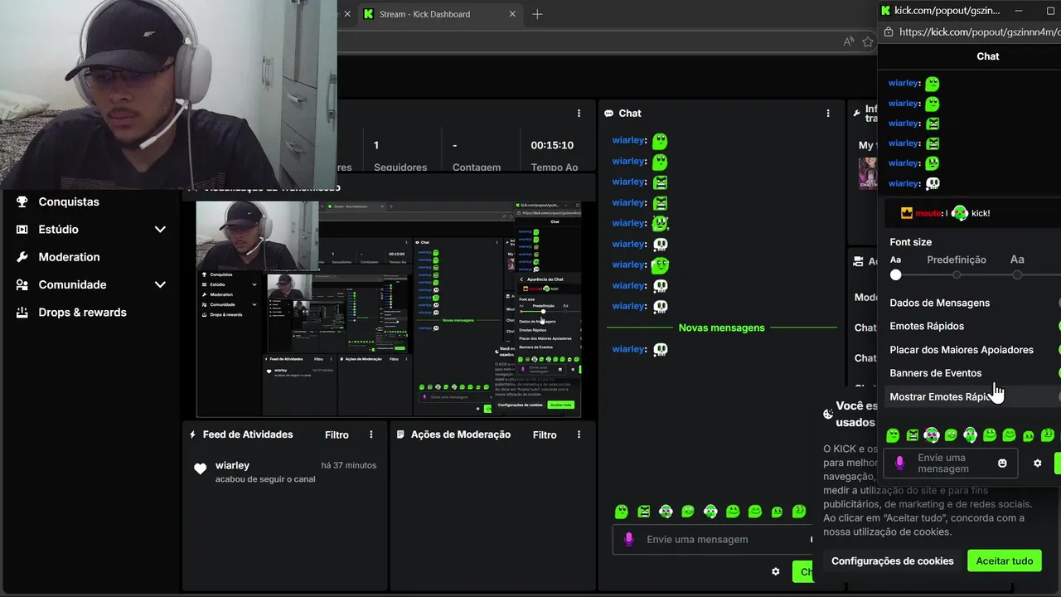Click wiarley name in Feed de Atividades
1061x597 pixels.
click(x=232, y=465)
